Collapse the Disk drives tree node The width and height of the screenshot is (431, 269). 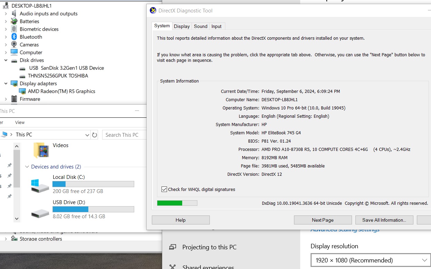pos(6,60)
